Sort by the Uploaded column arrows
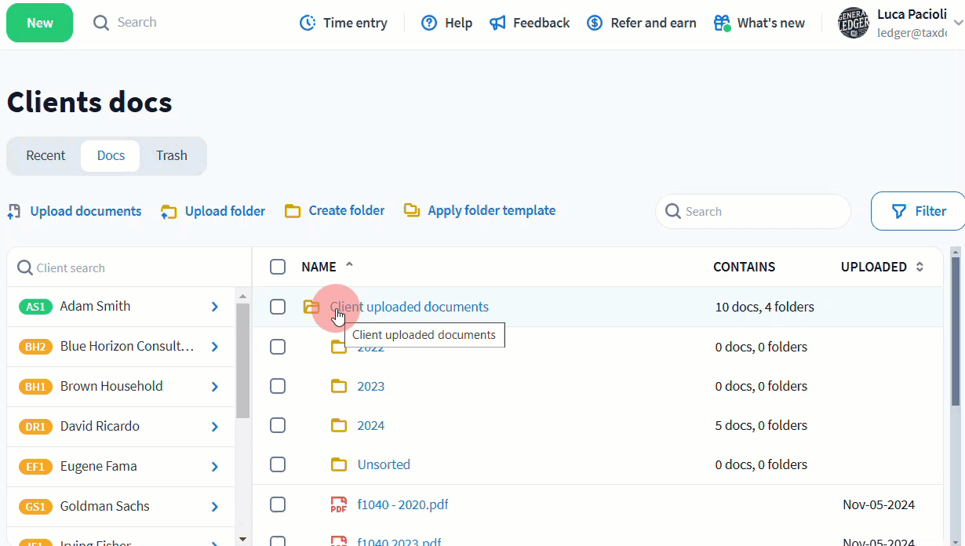The width and height of the screenshot is (965, 546). pyautogui.click(x=920, y=267)
